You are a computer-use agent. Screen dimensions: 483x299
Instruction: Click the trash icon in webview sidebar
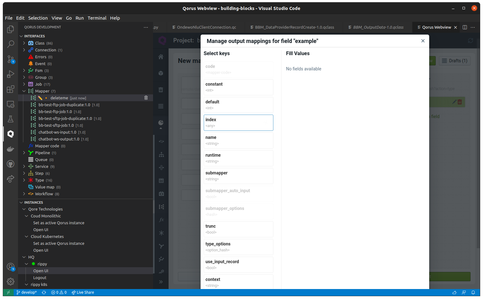(161, 90)
